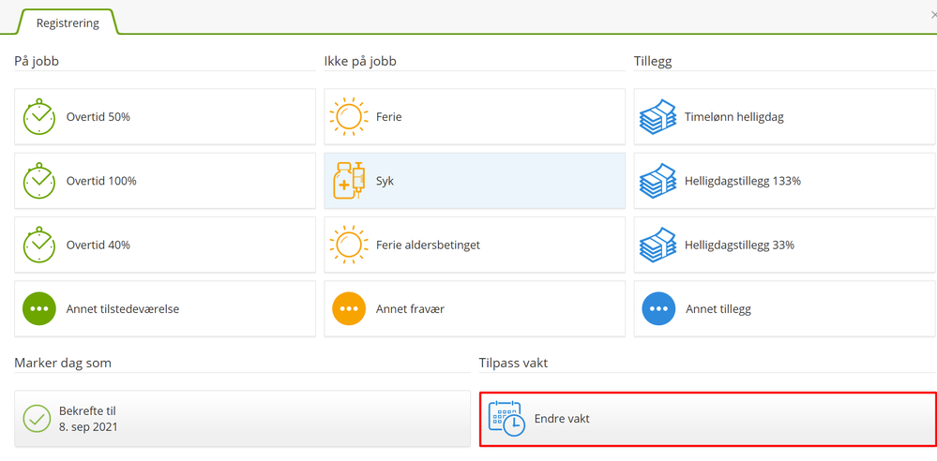Image resolution: width=937 pixels, height=461 pixels.
Task: Select the Overtid 40% registration button
Action: 165,245
